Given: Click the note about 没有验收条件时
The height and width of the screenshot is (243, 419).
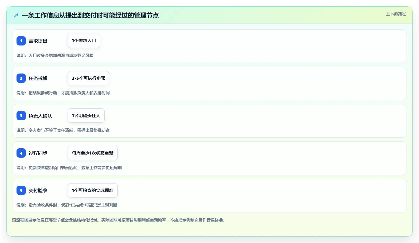Looking at the screenshot, I should pyautogui.click(x=67, y=205).
